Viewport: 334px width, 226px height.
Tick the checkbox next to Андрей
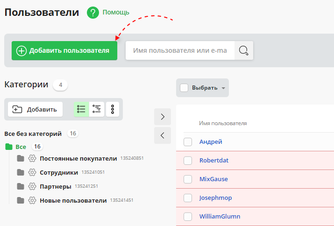coord(188,142)
